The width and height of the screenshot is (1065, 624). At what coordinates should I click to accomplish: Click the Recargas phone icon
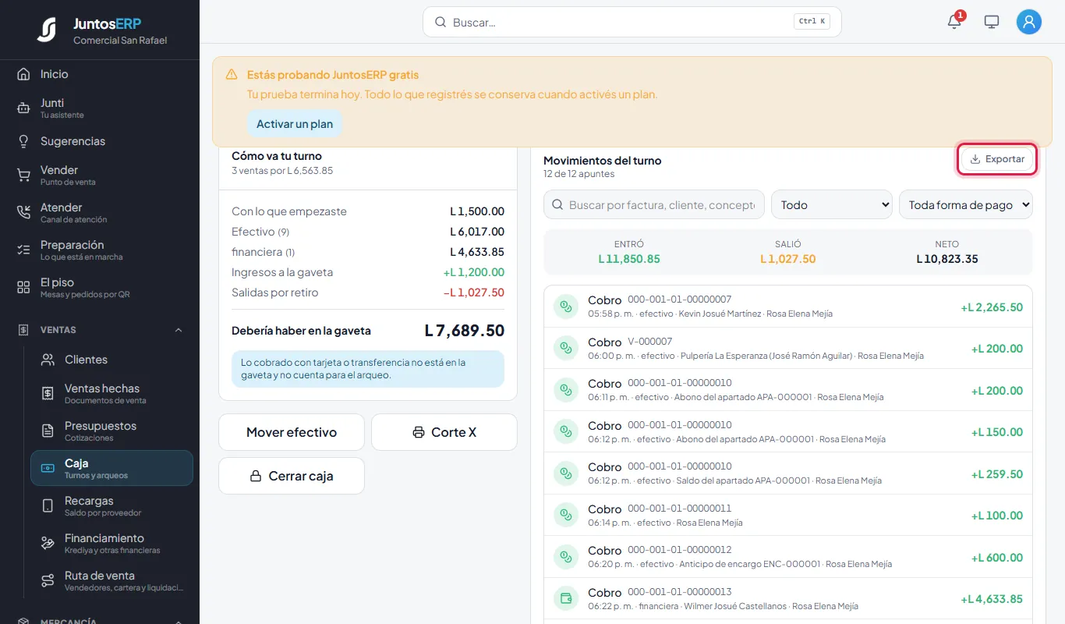pos(48,506)
